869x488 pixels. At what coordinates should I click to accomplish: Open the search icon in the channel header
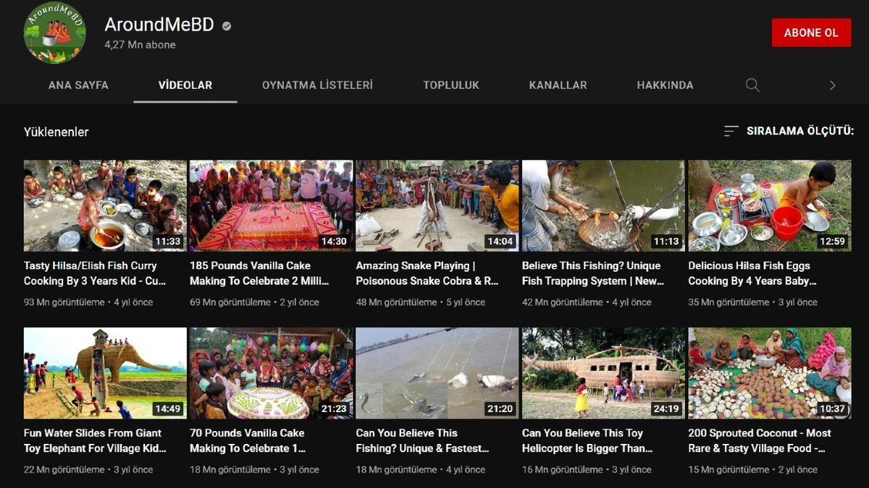pyautogui.click(x=752, y=85)
